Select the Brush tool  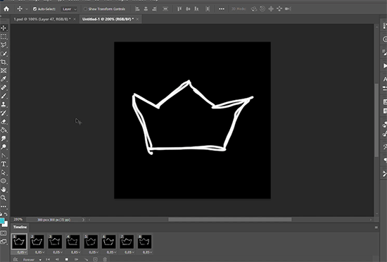point(4,96)
